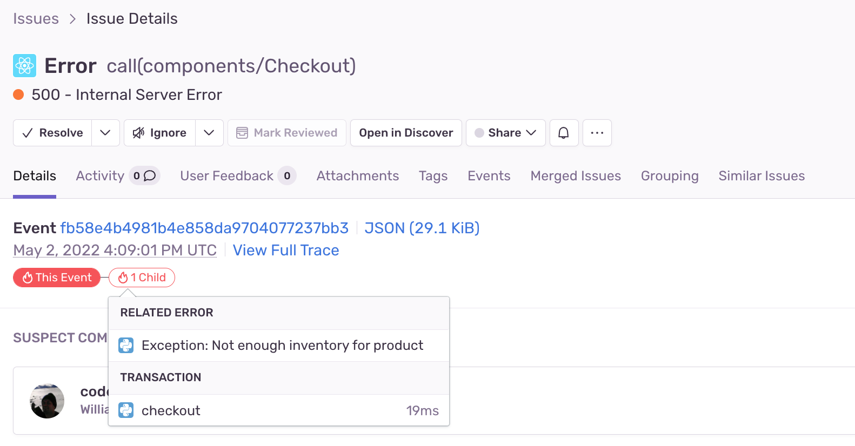Click the React platform icon beside Error

(x=24, y=66)
